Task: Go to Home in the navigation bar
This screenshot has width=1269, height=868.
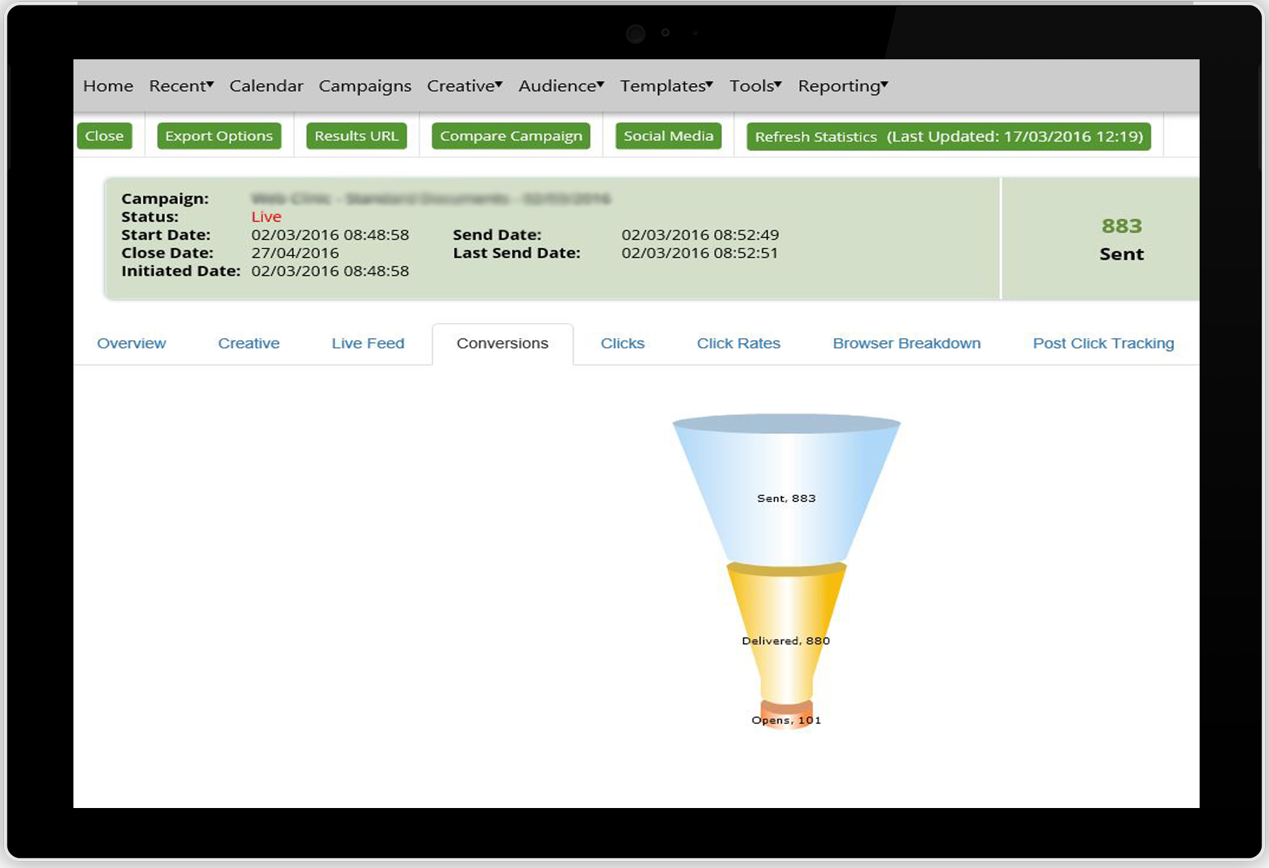Action: coord(108,86)
